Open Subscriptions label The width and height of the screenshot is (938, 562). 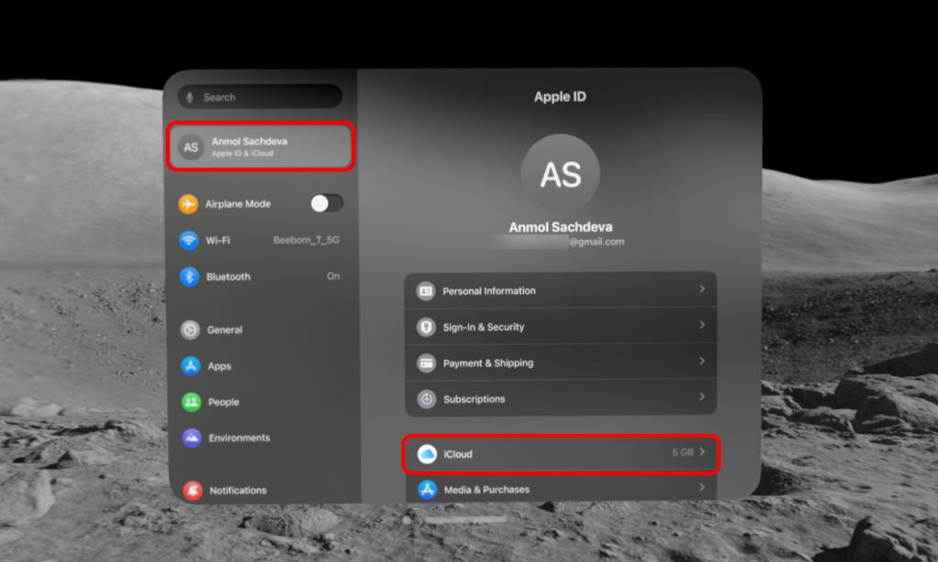(x=474, y=399)
